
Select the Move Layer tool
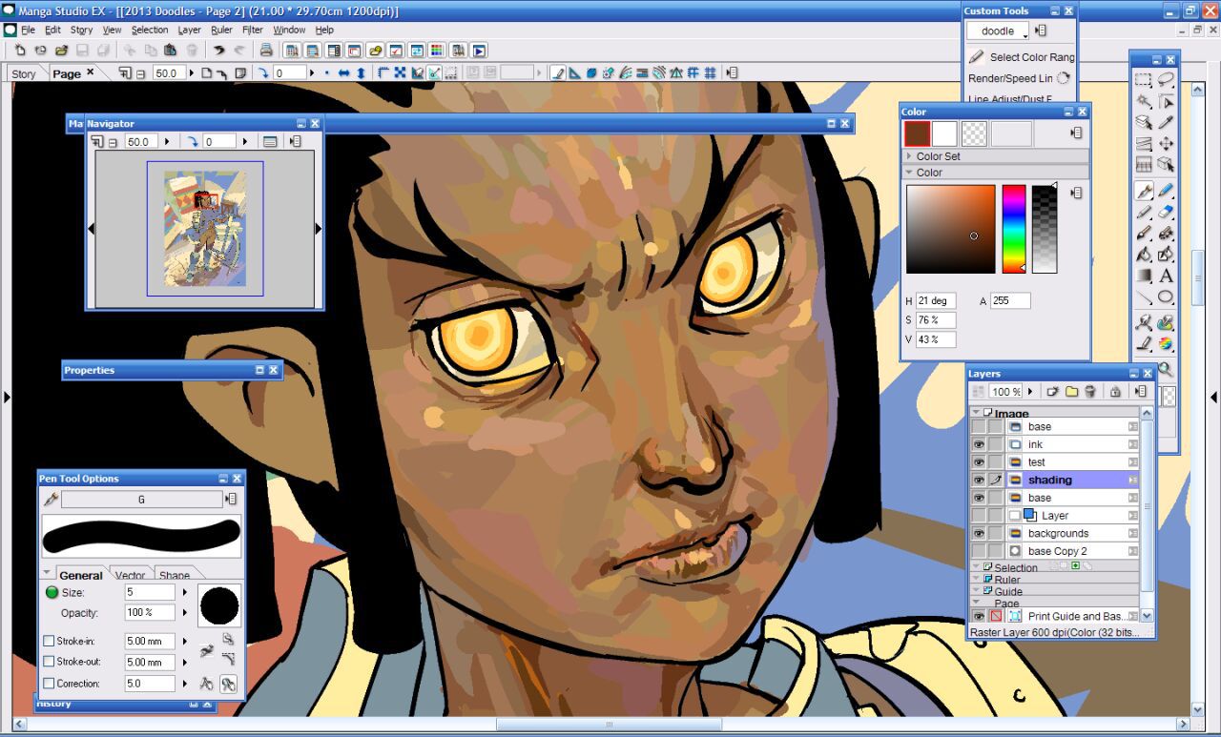click(1166, 144)
